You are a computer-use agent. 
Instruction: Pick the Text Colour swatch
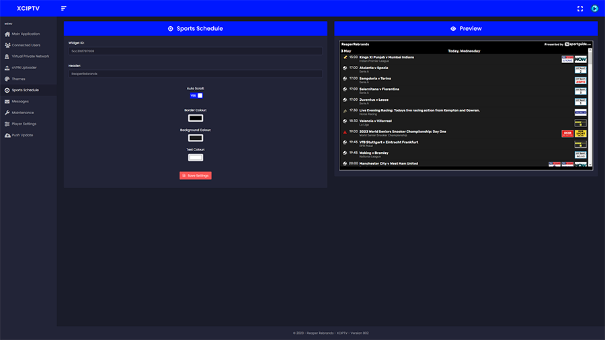[196, 157]
